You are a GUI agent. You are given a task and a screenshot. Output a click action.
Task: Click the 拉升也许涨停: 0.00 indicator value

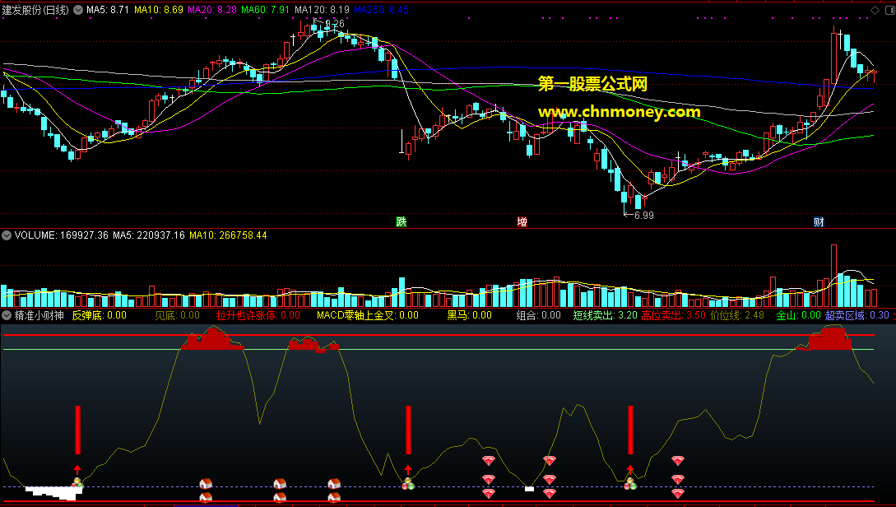point(258,315)
